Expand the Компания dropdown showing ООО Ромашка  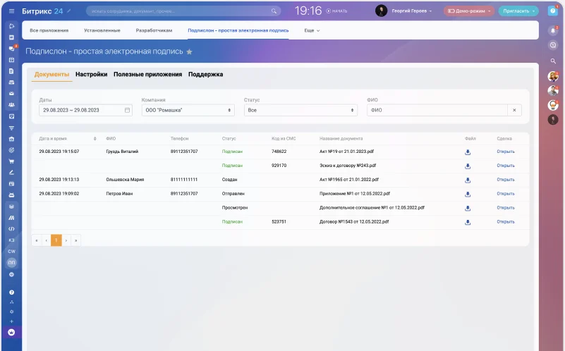pos(188,110)
